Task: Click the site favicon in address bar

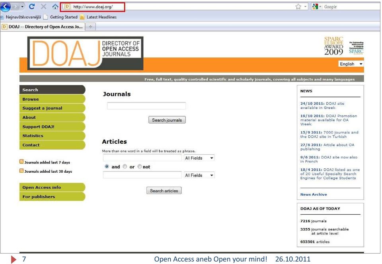Action: click(x=67, y=7)
